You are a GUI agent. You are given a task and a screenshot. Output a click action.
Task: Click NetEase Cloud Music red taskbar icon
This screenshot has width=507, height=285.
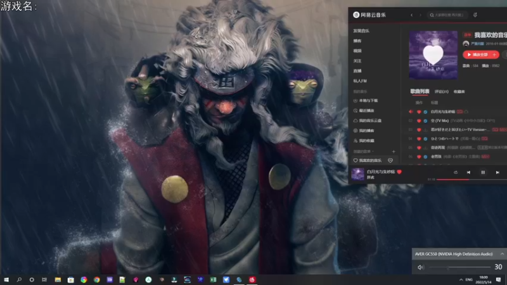coord(252,280)
